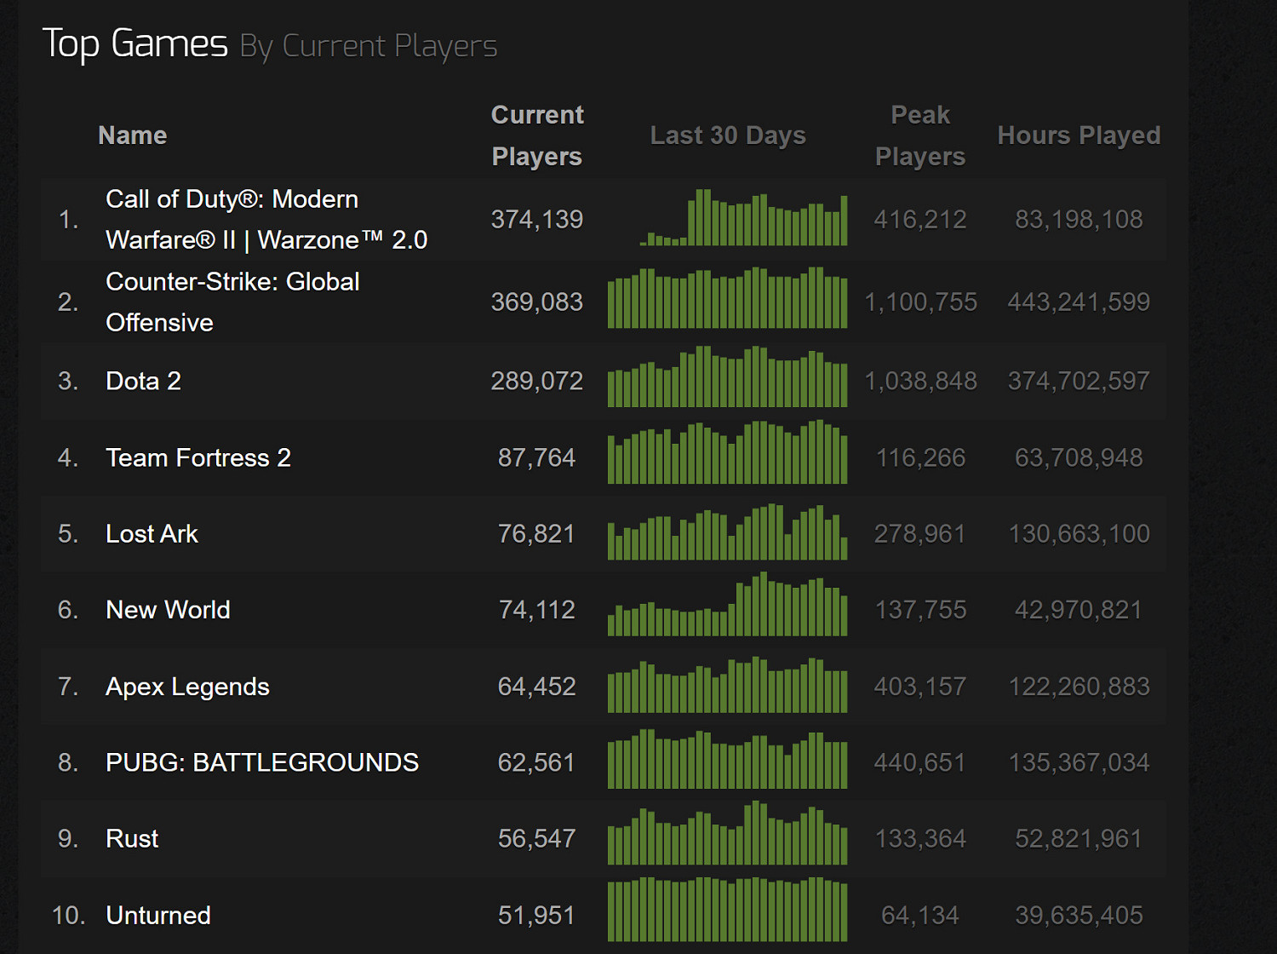This screenshot has width=1277, height=954.
Task: Open Apex Legends from the list
Action: click(187, 687)
